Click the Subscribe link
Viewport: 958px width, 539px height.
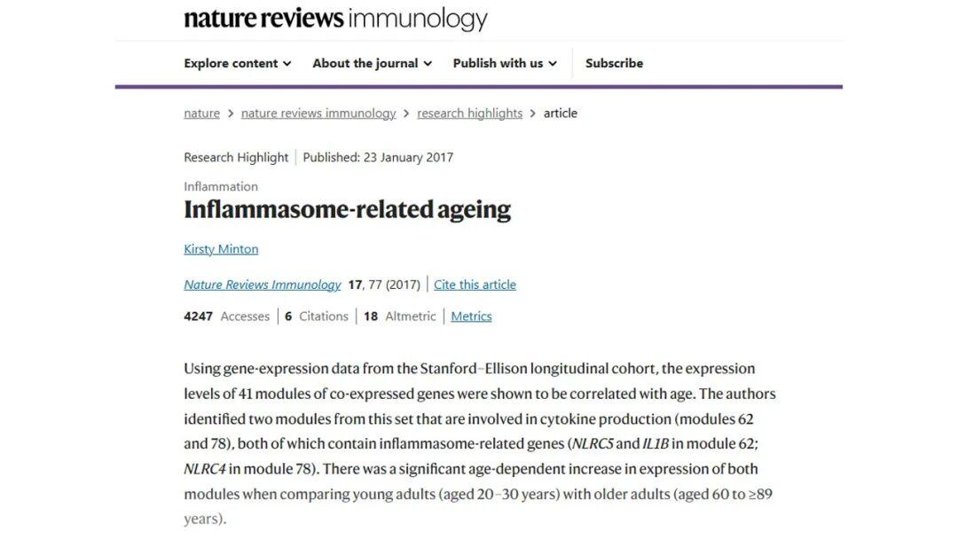614,63
